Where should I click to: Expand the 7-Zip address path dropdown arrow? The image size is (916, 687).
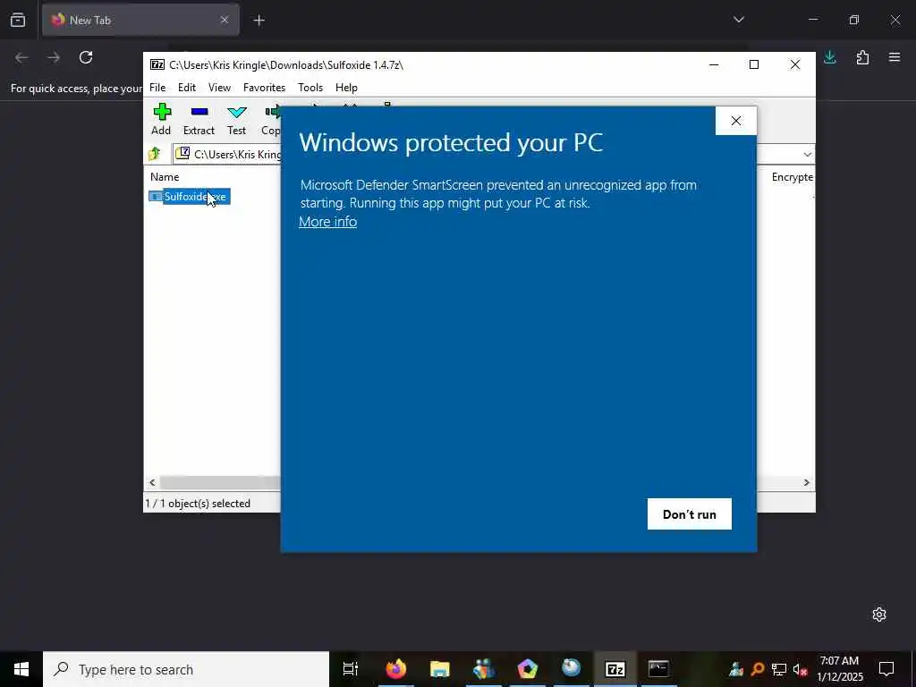point(808,154)
